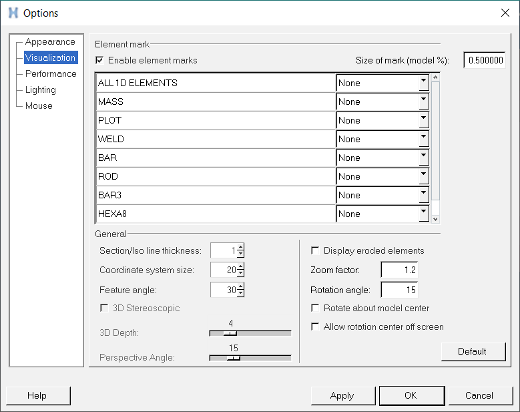Expand the WELD mark type dropdown
The image size is (520, 412).
coord(423,139)
